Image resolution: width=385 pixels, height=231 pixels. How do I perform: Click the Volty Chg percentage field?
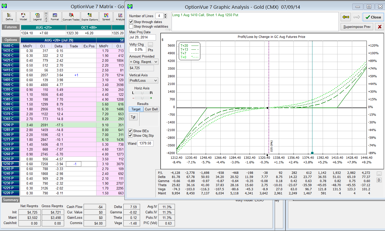(x=137, y=50)
